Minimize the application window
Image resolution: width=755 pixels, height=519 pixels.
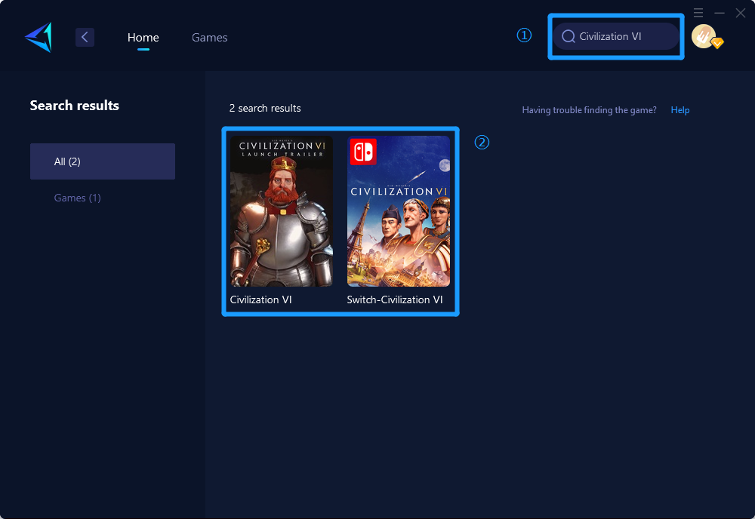tap(720, 13)
